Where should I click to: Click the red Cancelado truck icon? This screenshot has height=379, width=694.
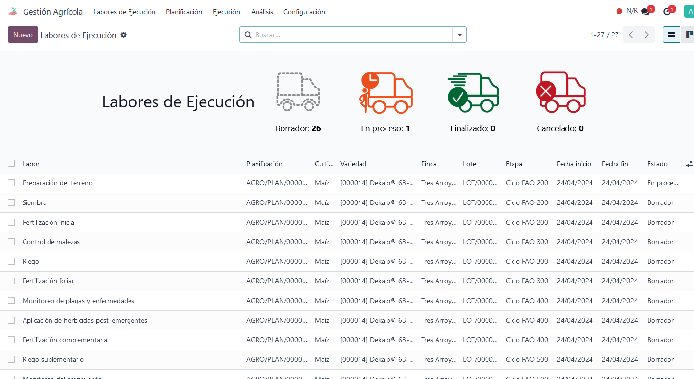click(560, 92)
